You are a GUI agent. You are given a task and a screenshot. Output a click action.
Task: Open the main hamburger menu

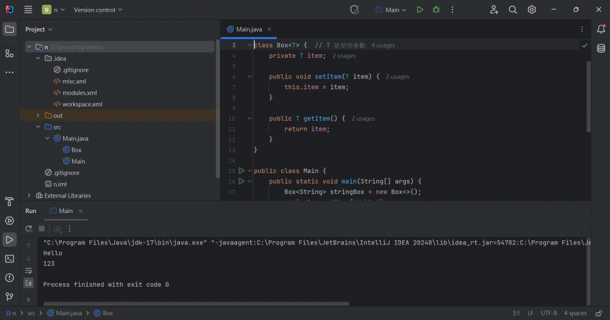(28, 10)
